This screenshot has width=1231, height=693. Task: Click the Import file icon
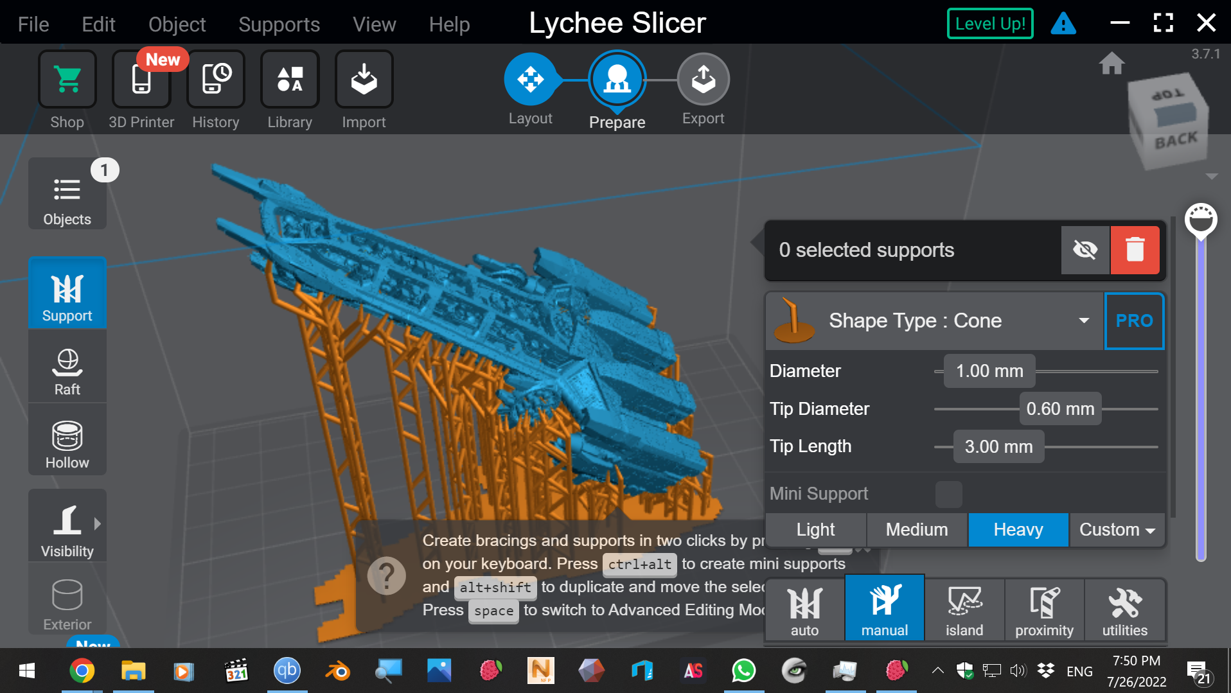pos(364,80)
